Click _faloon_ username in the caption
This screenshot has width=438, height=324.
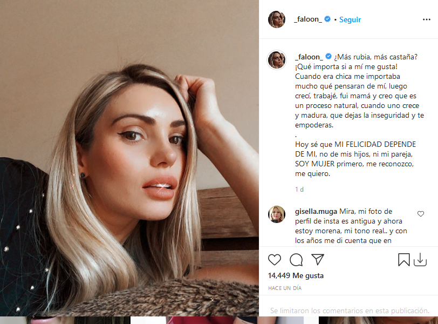[x=309, y=57]
